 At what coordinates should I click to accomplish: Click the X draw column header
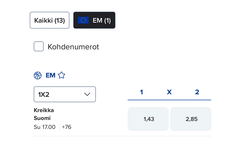(169, 92)
